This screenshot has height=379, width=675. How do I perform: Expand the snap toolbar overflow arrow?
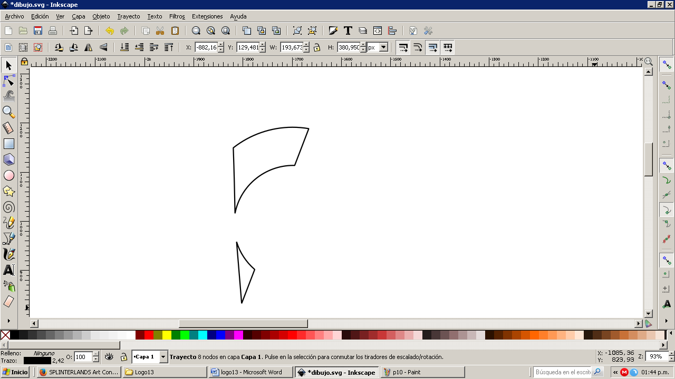click(x=667, y=320)
